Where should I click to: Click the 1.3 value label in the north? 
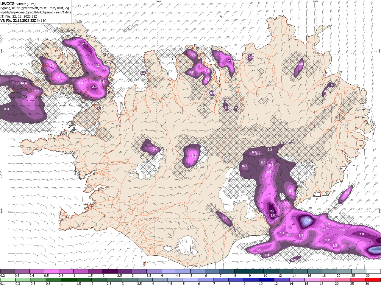click(x=199, y=67)
